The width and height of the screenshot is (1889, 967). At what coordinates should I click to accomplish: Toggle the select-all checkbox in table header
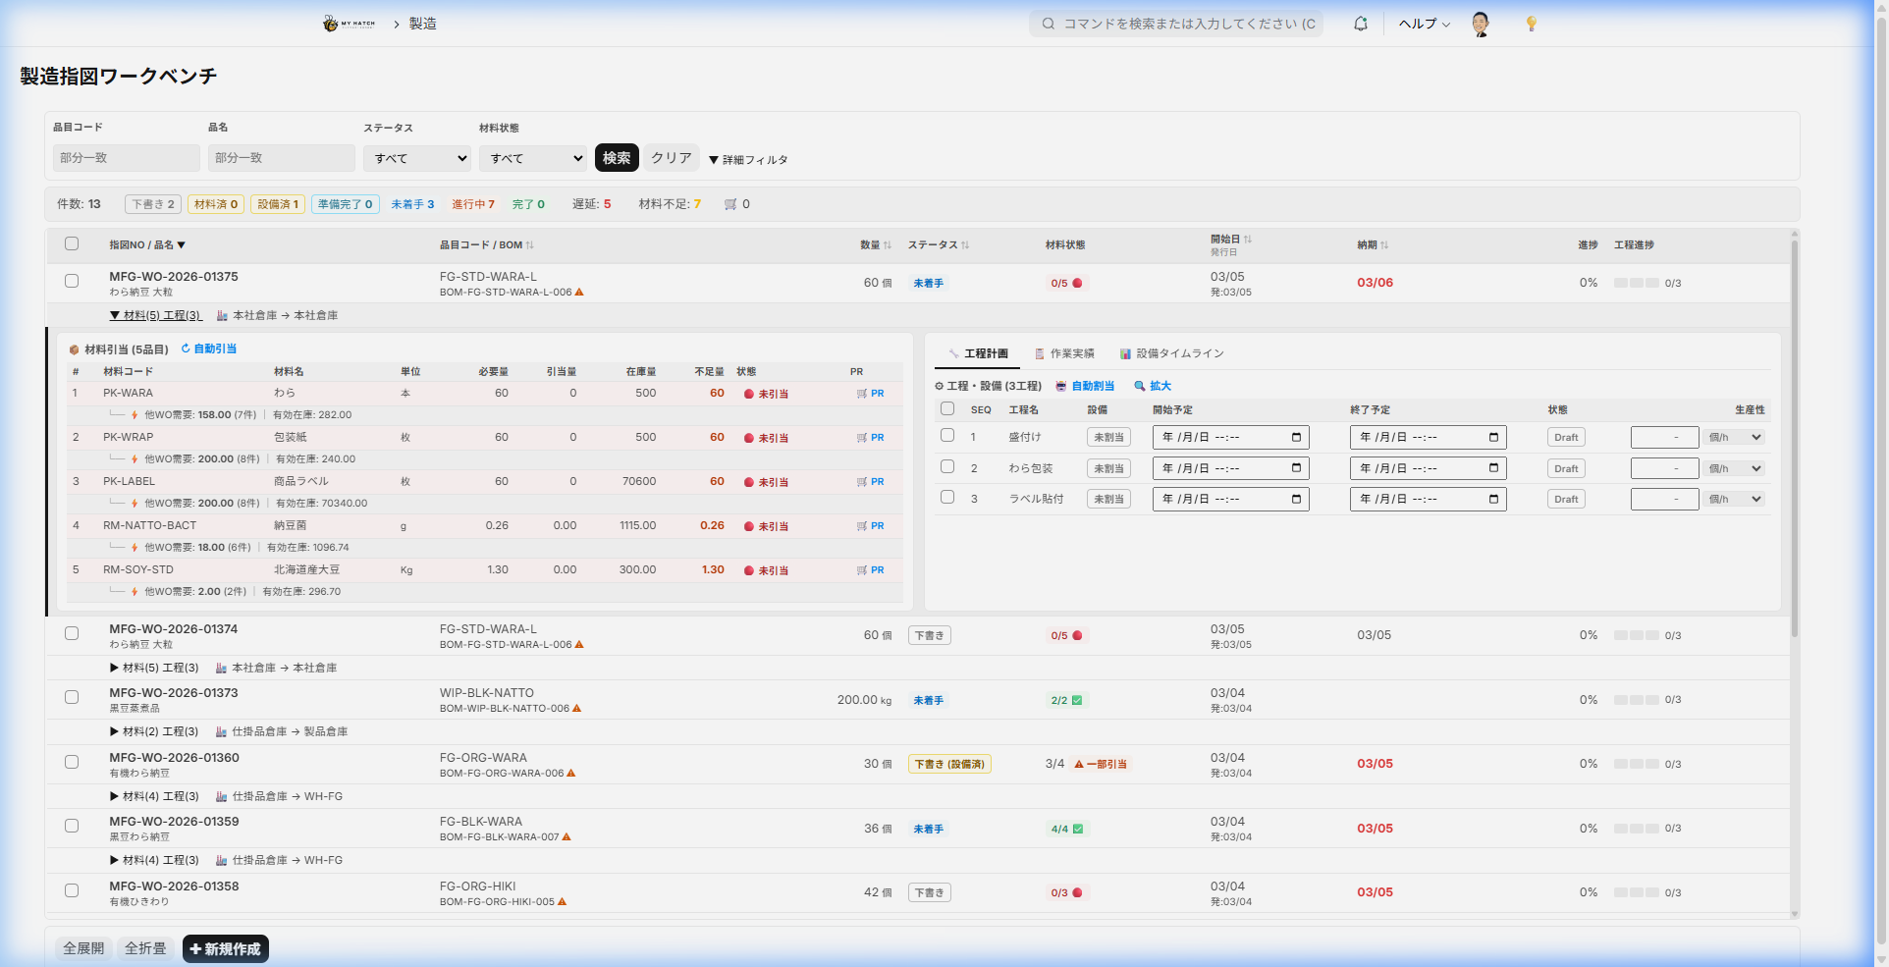coord(72,243)
